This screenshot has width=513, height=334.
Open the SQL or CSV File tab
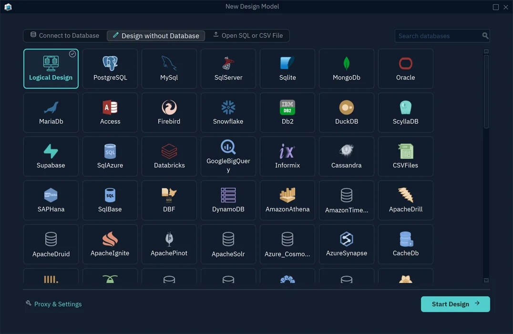(x=248, y=36)
